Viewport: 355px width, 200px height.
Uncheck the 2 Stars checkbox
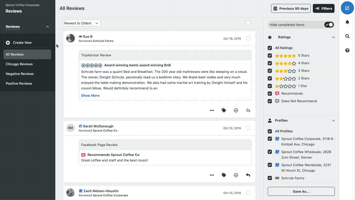click(x=270, y=78)
